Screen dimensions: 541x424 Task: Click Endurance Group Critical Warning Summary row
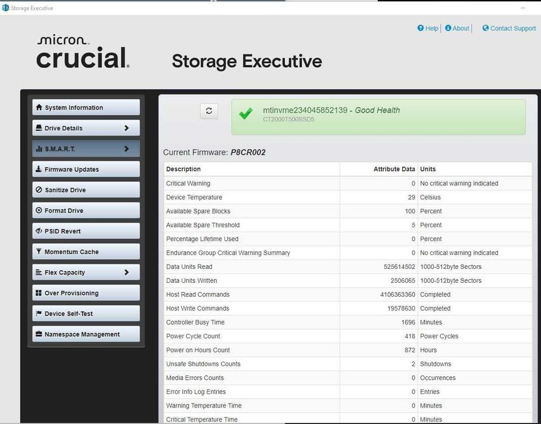click(x=348, y=253)
